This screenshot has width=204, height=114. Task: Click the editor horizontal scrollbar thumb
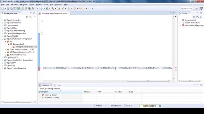[x=148, y=81]
